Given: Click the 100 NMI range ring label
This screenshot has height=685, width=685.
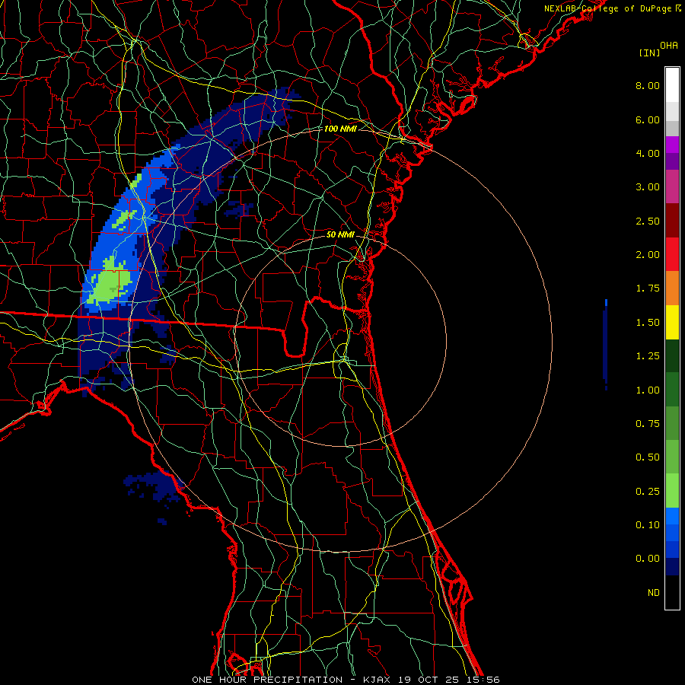Looking at the screenshot, I should click(x=340, y=129).
